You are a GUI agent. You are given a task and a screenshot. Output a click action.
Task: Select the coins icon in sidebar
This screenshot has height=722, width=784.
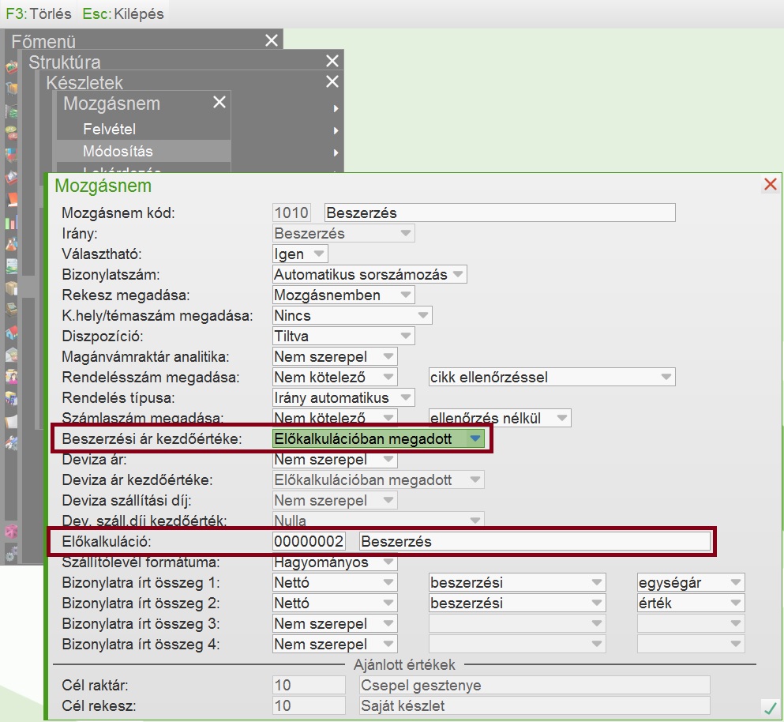[x=12, y=133]
